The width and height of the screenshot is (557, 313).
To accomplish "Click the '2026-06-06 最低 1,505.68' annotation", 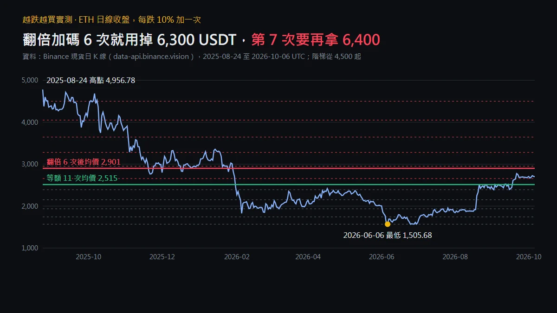I will pyautogui.click(x=388, y=235).
